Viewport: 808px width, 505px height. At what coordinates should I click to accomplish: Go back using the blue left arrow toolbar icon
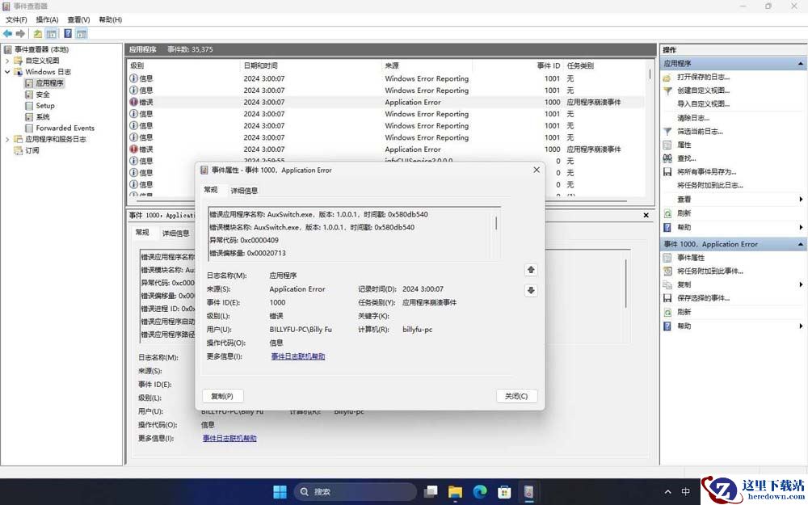[7, 33]
